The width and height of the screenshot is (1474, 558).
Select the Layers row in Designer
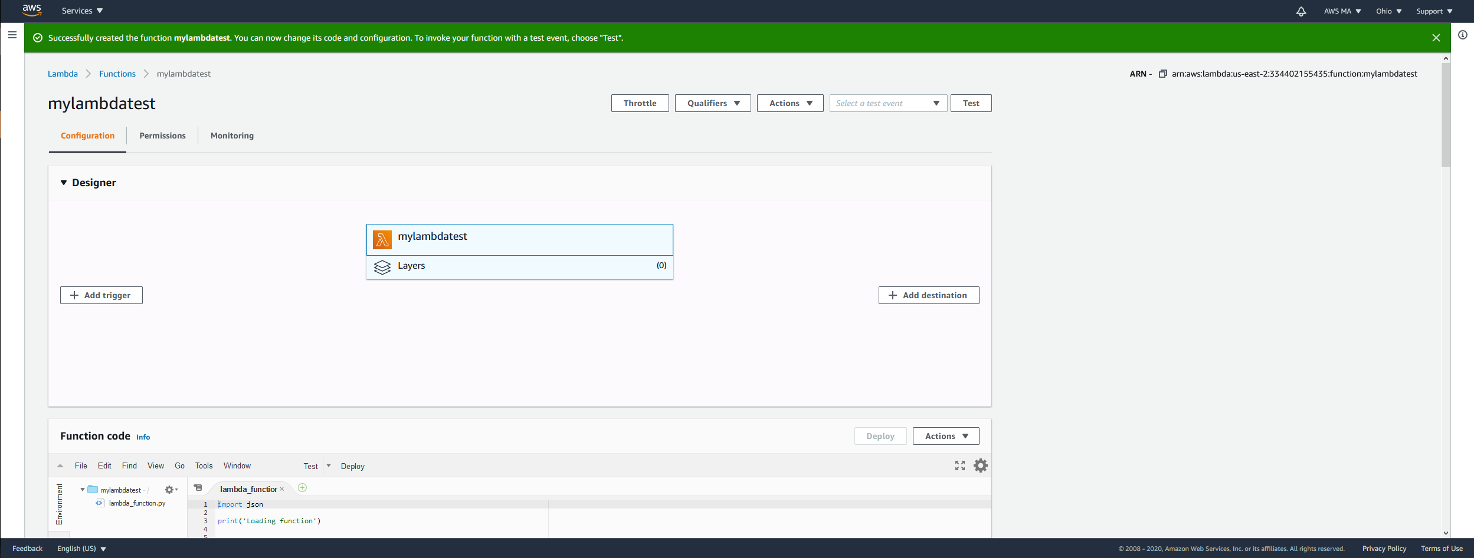pyautogui.click(x=520, y=268)
